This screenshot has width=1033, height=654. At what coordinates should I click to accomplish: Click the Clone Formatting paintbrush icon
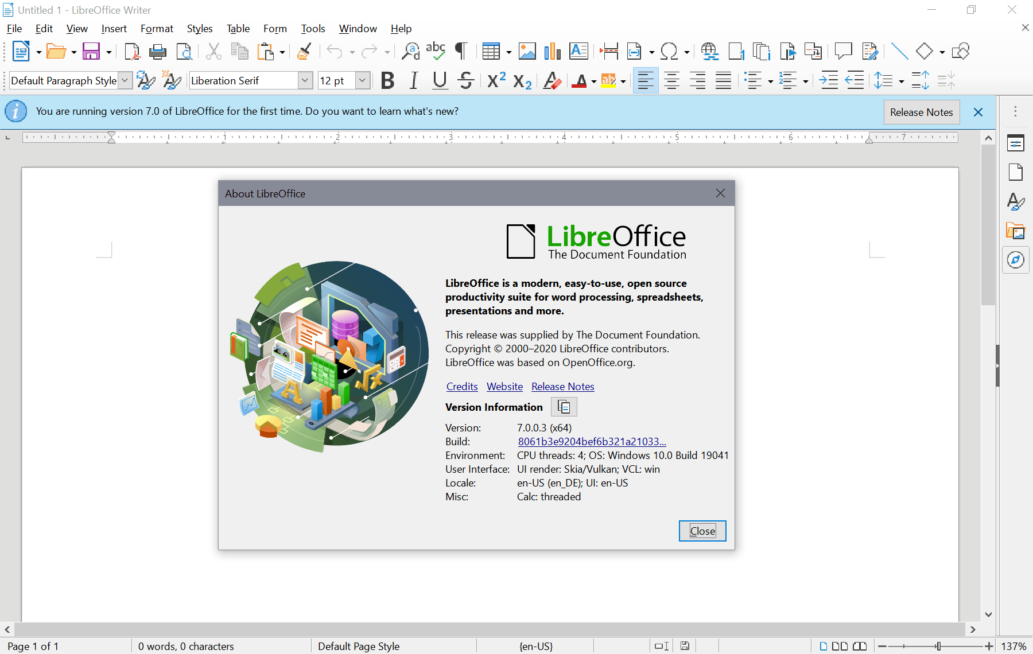click(304, 51)
